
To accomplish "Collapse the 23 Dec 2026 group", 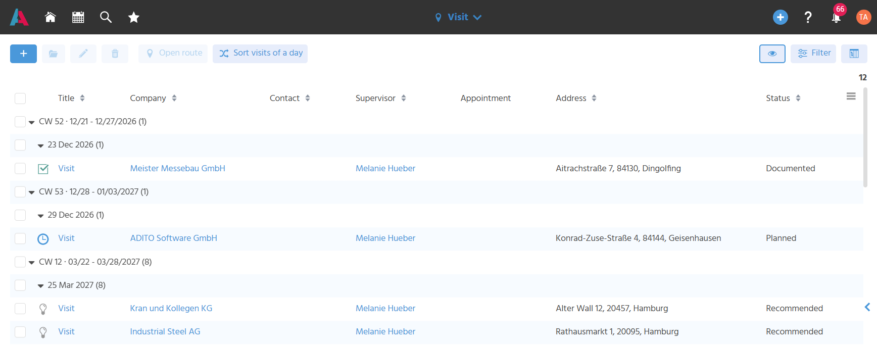I will pos(40,145).
